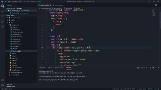The height and width of the screenshot is (90, 161).
Task: Open Run and Debug view
Action: [x=3, y=21]
